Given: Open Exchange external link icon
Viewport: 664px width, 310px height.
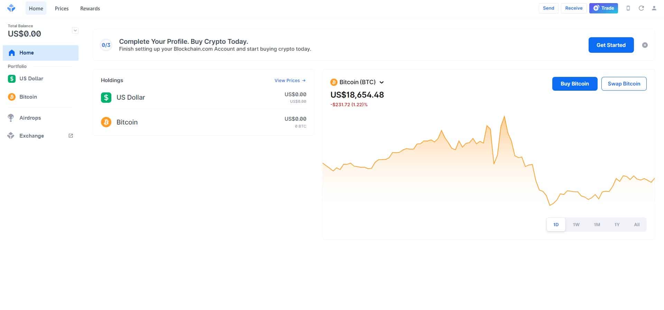Looking at the screenshot, I should (71, 136).
